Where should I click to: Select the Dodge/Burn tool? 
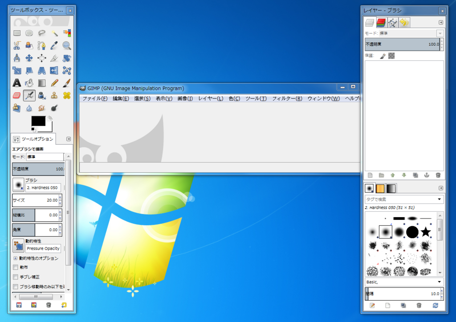click(54, 108)
